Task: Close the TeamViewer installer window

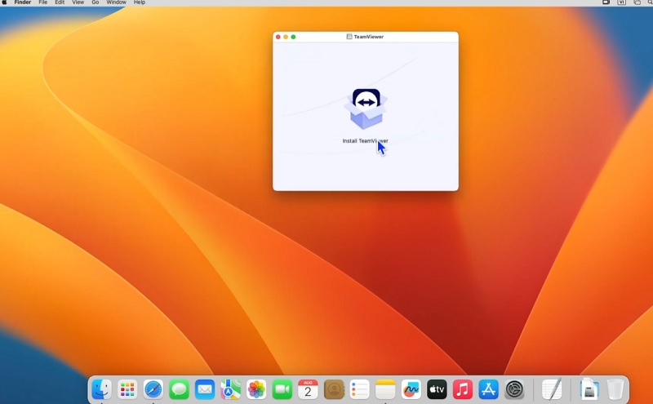Action: pos(278,37)
